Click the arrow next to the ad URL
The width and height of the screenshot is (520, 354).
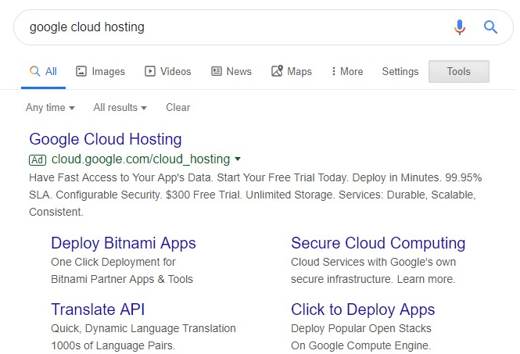tap(238, 159)
